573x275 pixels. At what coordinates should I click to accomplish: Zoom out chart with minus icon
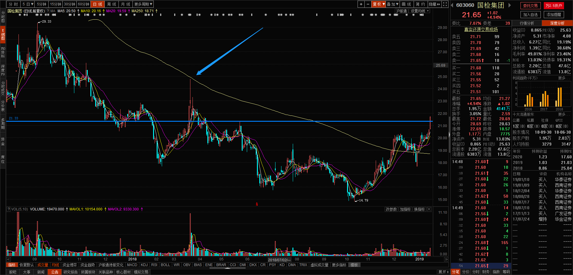pos(368,4)
